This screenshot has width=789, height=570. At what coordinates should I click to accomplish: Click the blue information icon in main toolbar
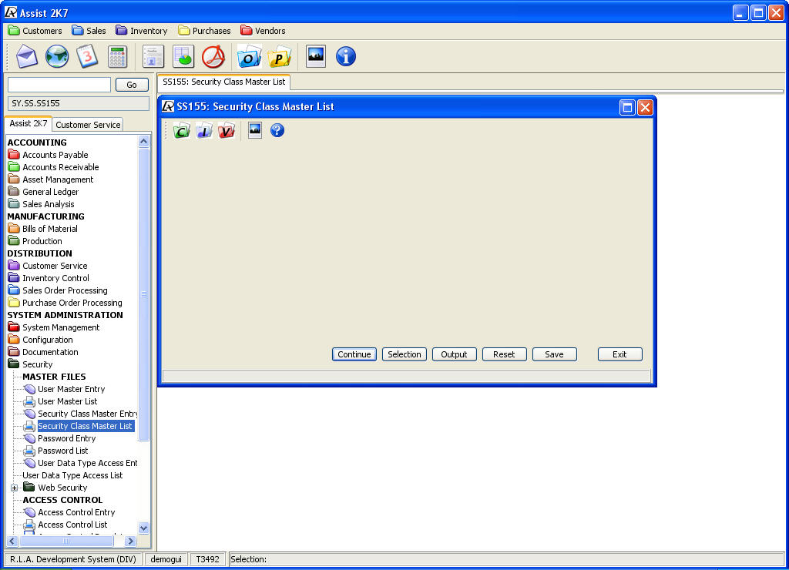point(346,56)
